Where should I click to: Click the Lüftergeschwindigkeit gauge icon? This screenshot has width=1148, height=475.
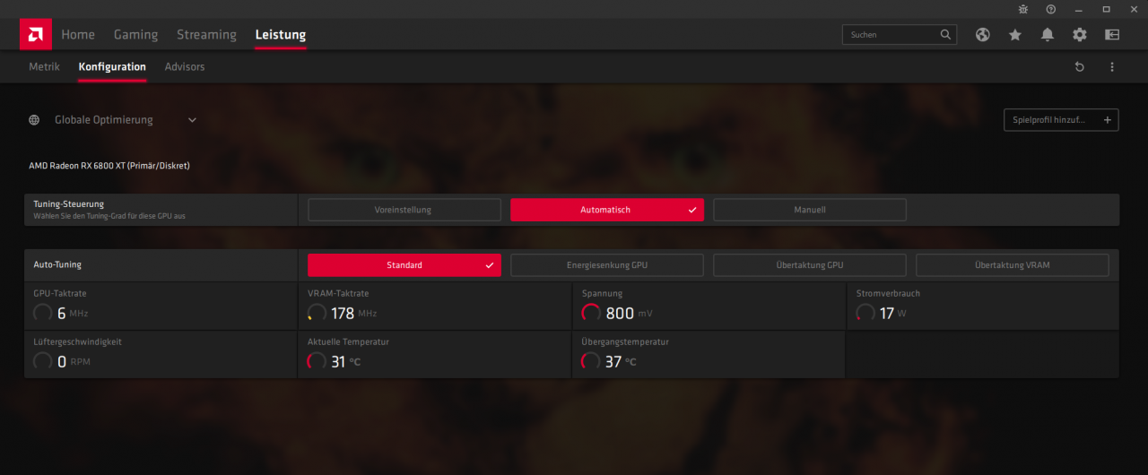(x=42, y=361)
